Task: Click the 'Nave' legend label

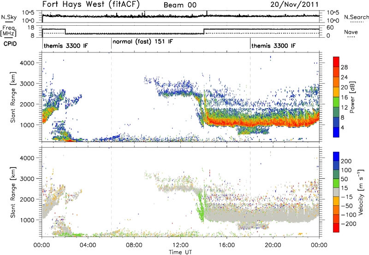Action: [x=351, y=32]
